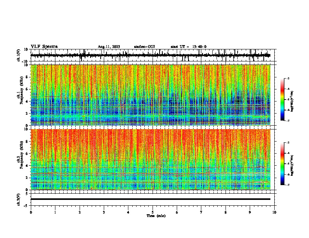
Task: Click the log(PSD) label beside ch.1 color scale
Action: (292, 101)
